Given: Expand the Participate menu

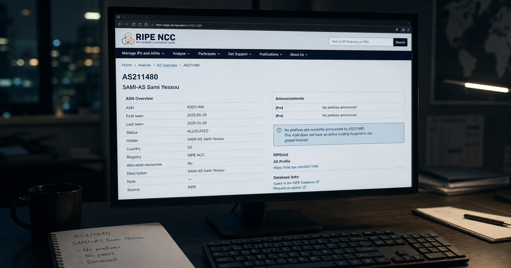Looking at the screenshot, I should [x=209, y=54].
